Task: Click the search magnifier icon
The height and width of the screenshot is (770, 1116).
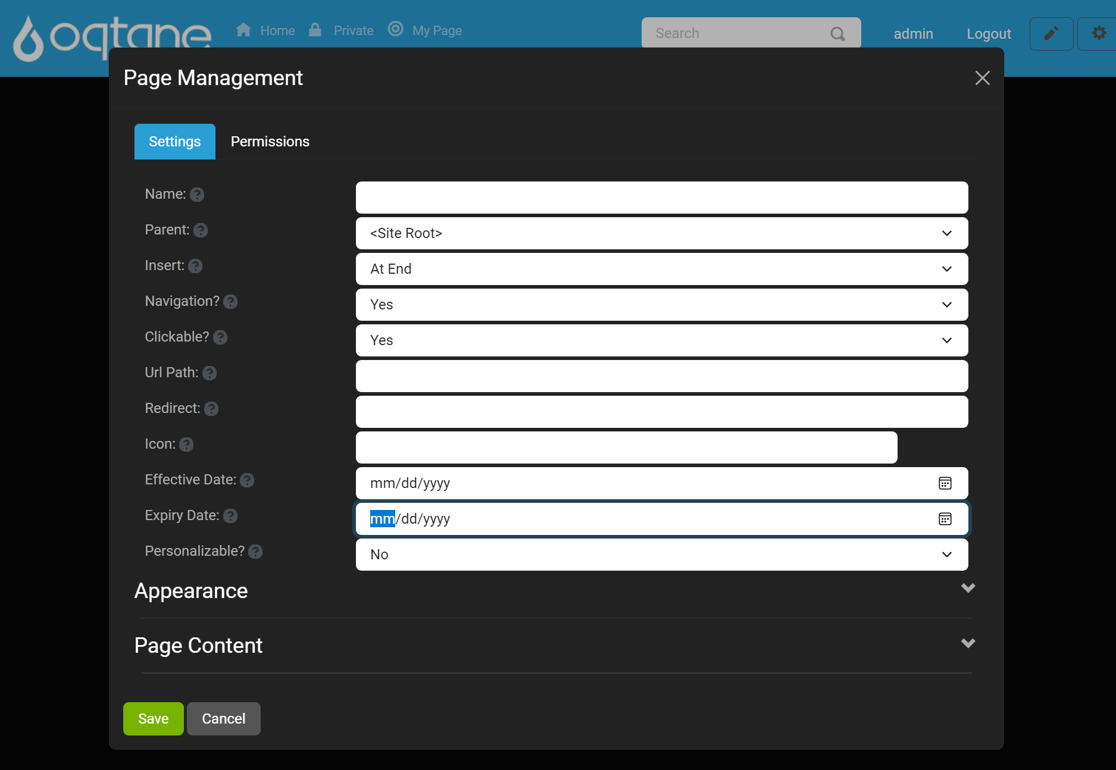Action: [x=837, y=34]
